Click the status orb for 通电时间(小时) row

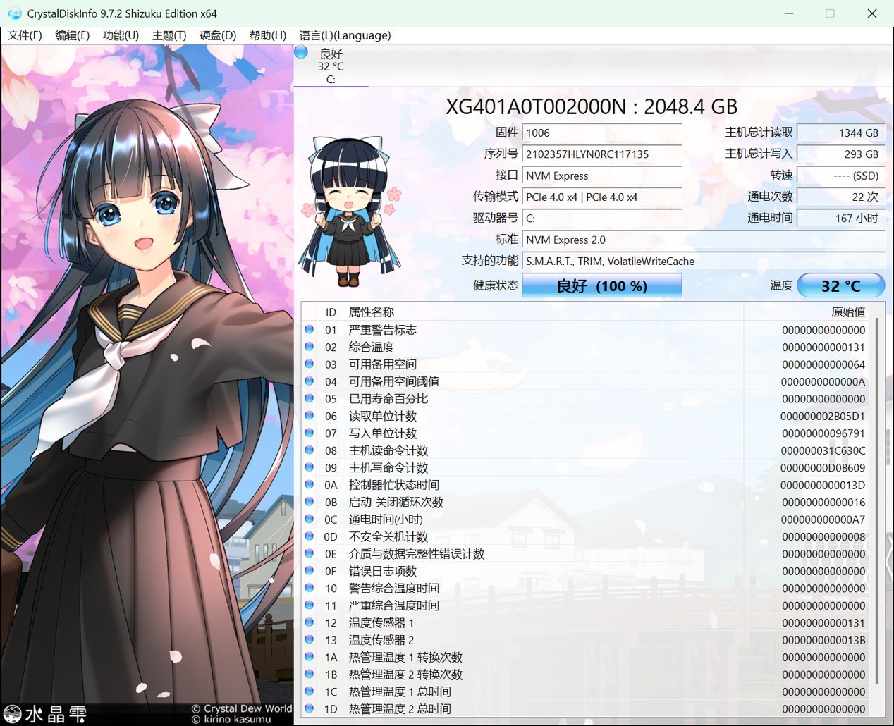click(x=309, y=519)
